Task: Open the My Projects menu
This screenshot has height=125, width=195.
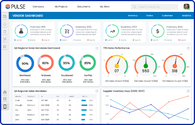Action: click(x=61, y=7)
